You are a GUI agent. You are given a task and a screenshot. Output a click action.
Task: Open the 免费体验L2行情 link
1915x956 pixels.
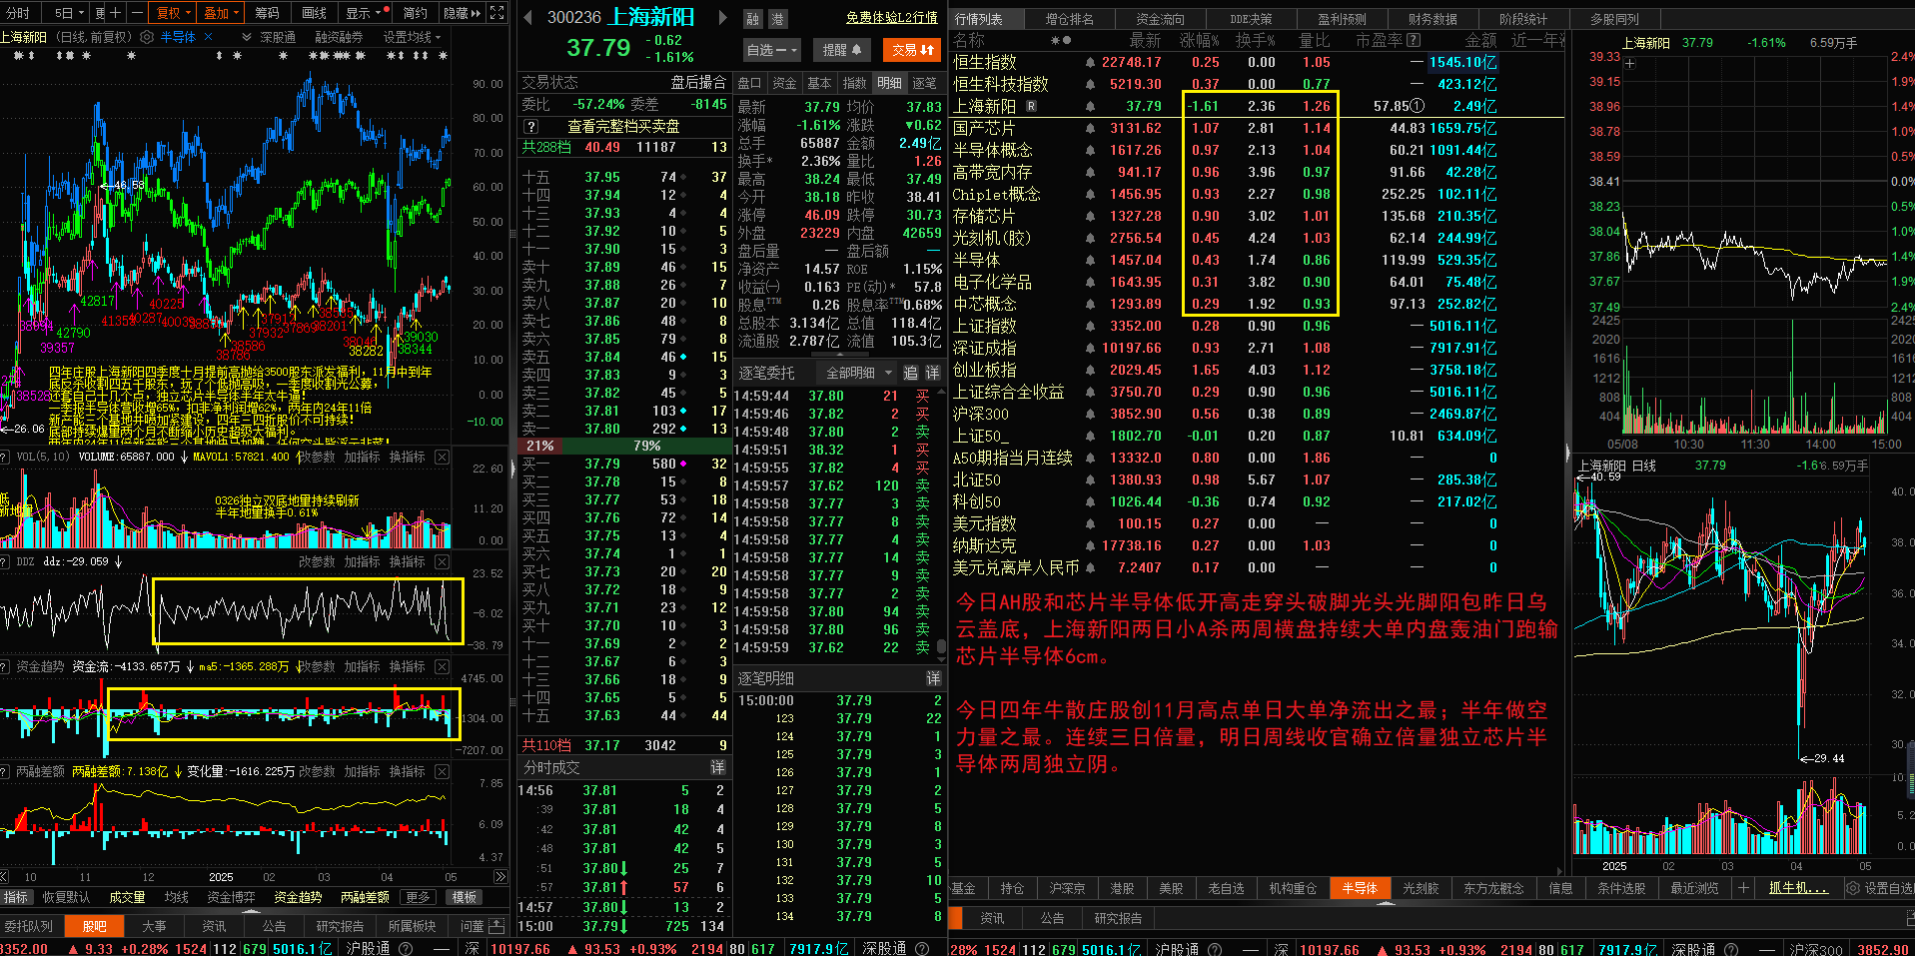tap(891, 18)
